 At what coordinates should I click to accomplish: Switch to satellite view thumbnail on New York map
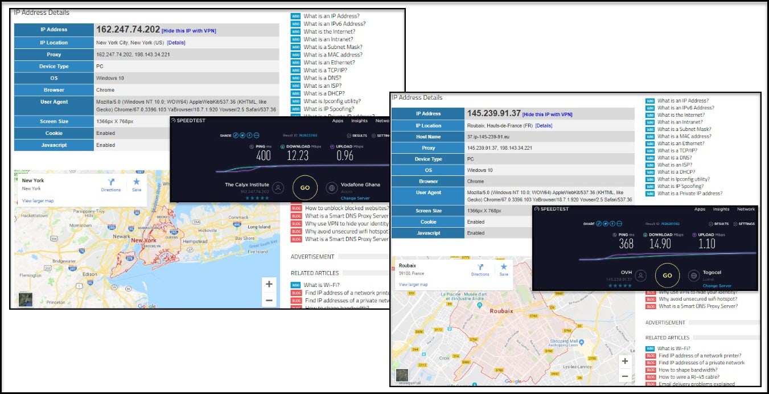point(26,299)
